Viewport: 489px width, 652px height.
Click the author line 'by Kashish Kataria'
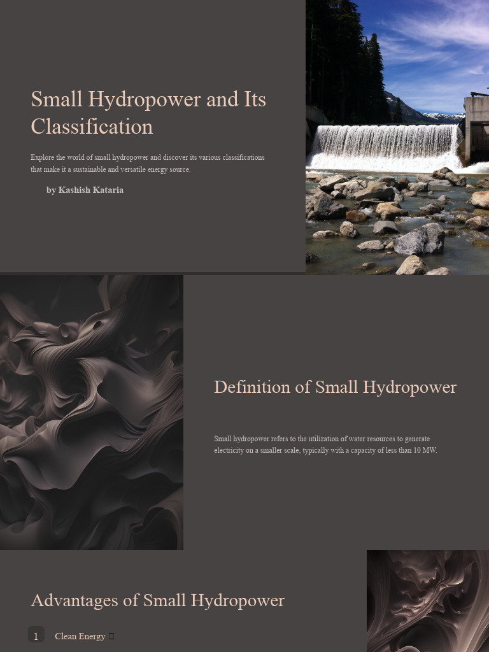coord(85,190)
